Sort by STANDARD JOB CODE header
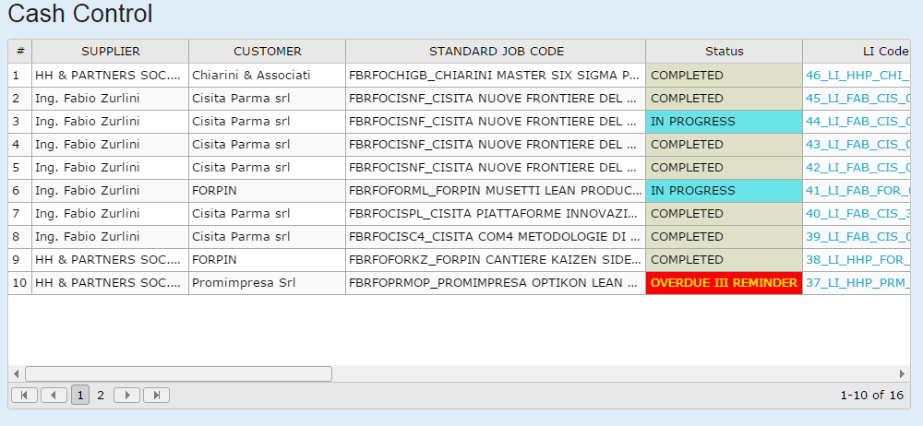923x426 pixels. (496, 52)
